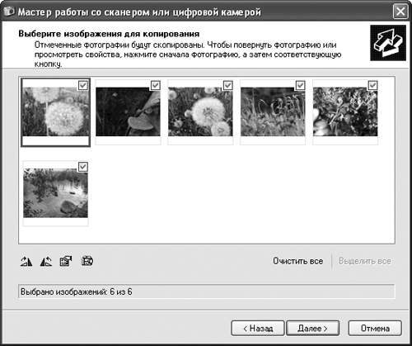Select the large dandelion thumbnail

click(56, 111)
